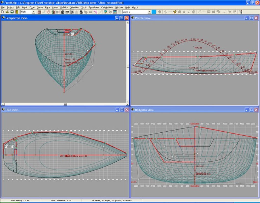Open the Calculations menu
Screen dimensions: 260x203
click(107, 7)
